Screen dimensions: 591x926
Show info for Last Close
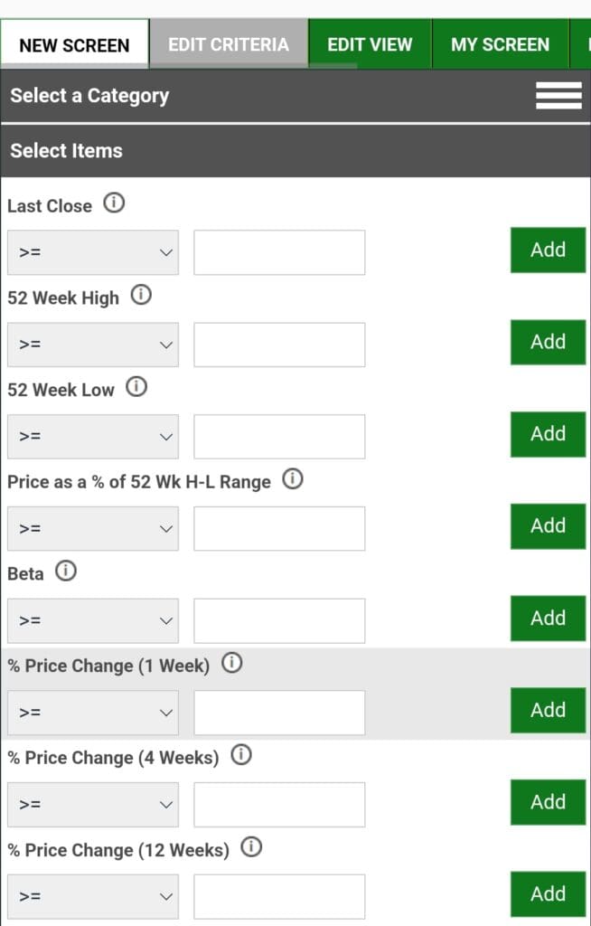coord(114,203)
